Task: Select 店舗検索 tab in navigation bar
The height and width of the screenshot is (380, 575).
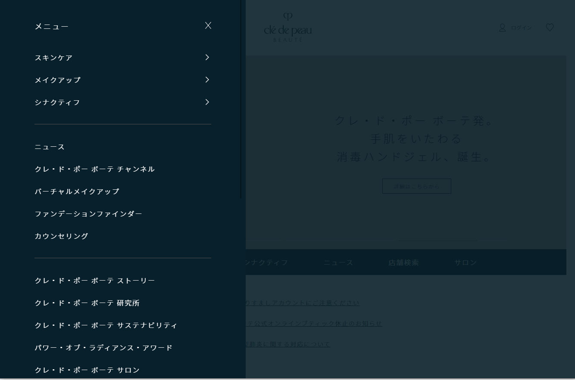Action: click(x=403, y=263)
